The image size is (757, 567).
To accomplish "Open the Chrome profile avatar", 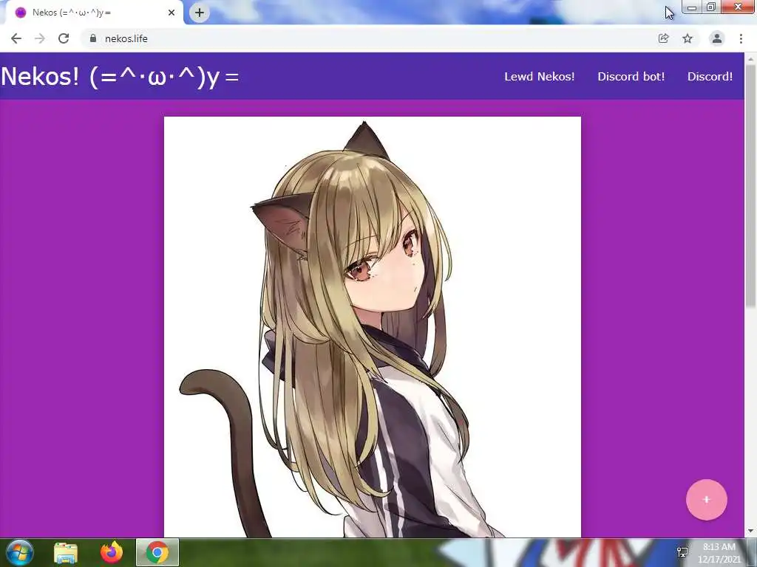I will point(717,38).
